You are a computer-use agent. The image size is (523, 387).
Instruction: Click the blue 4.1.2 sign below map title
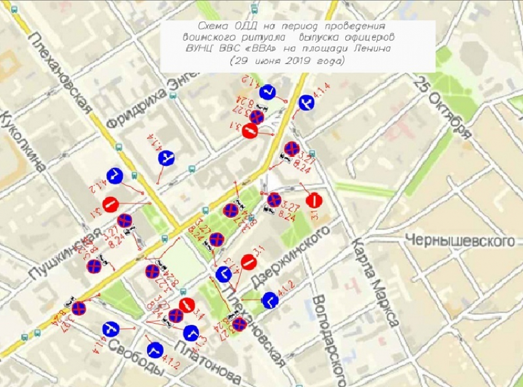pyautogui.click(x=267, y=94)
